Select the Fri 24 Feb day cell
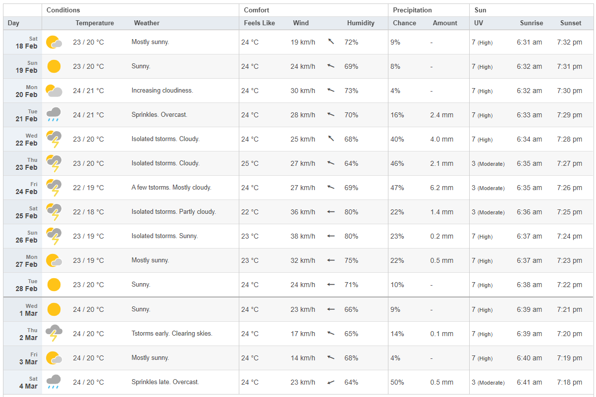Viewport: 596px width, 397px height. tap(23, 188)
